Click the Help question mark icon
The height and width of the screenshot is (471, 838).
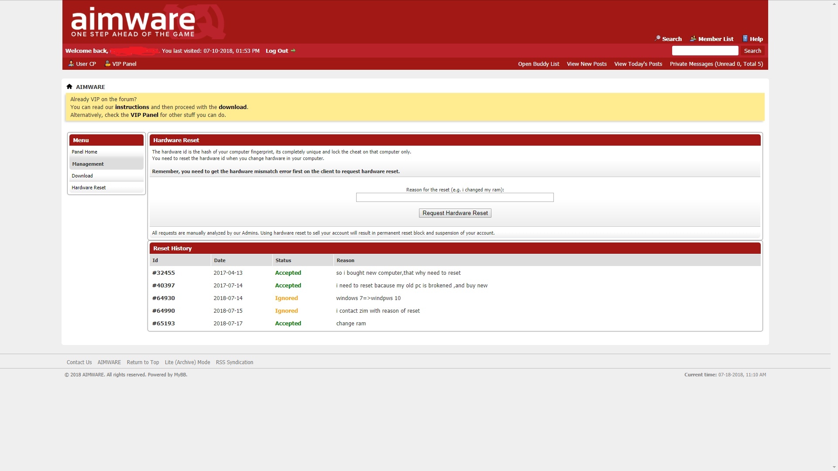point(745,38)
